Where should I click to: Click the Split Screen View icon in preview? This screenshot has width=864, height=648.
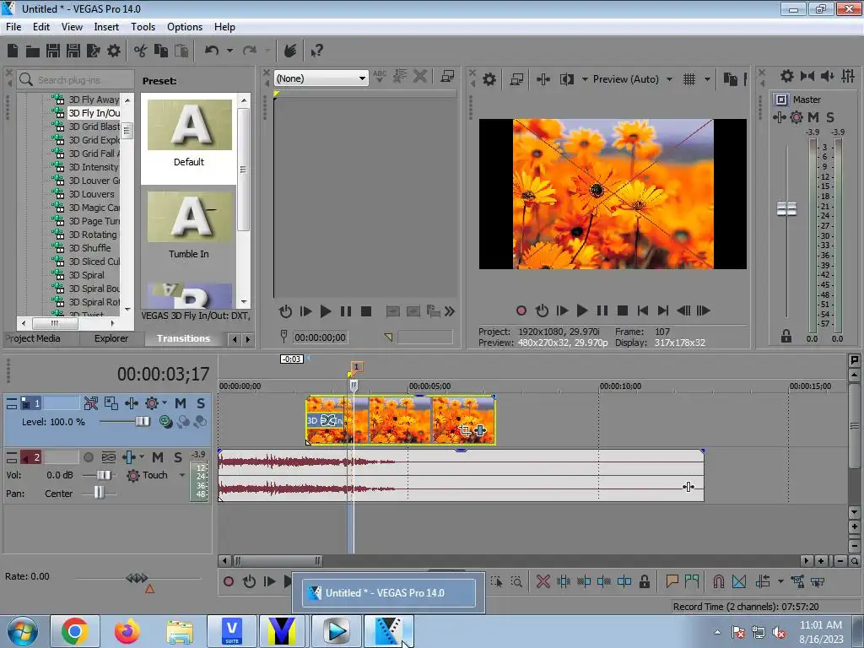566,79
